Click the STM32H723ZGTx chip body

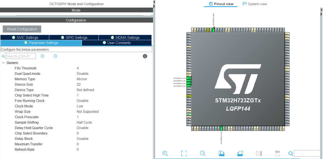coord(238,79)
